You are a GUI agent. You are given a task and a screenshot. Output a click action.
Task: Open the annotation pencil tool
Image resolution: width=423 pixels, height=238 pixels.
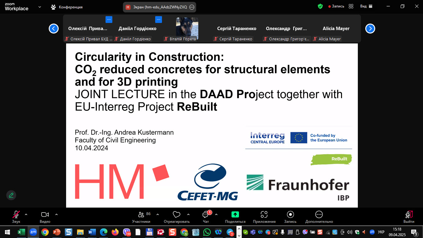[x=11, y=195]
